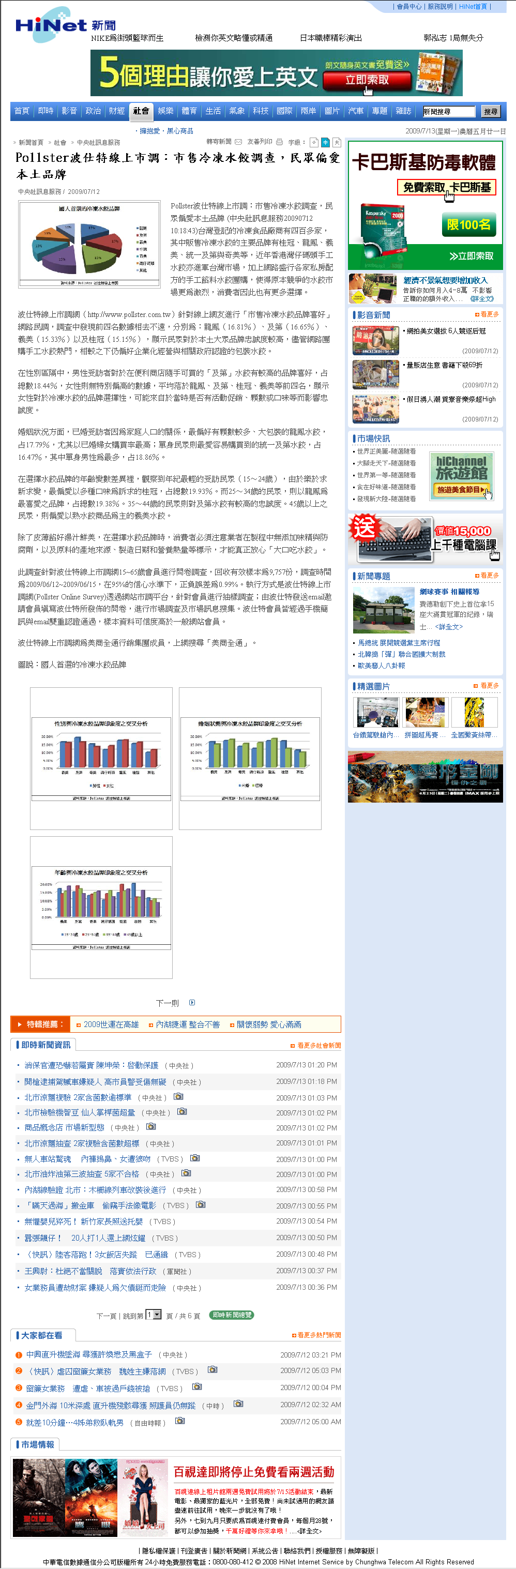The image size is (516, 1569).
Task: Click the 即時新聞總覽 green button
Action: pyautogui.click(x=232, y=1315)
